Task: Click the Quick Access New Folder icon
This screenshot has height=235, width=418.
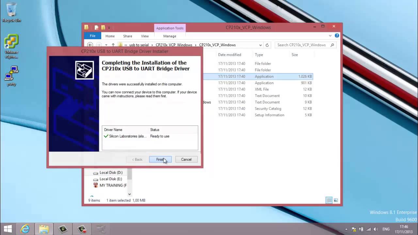Action: pyautogui.click(x=103, y=27)
